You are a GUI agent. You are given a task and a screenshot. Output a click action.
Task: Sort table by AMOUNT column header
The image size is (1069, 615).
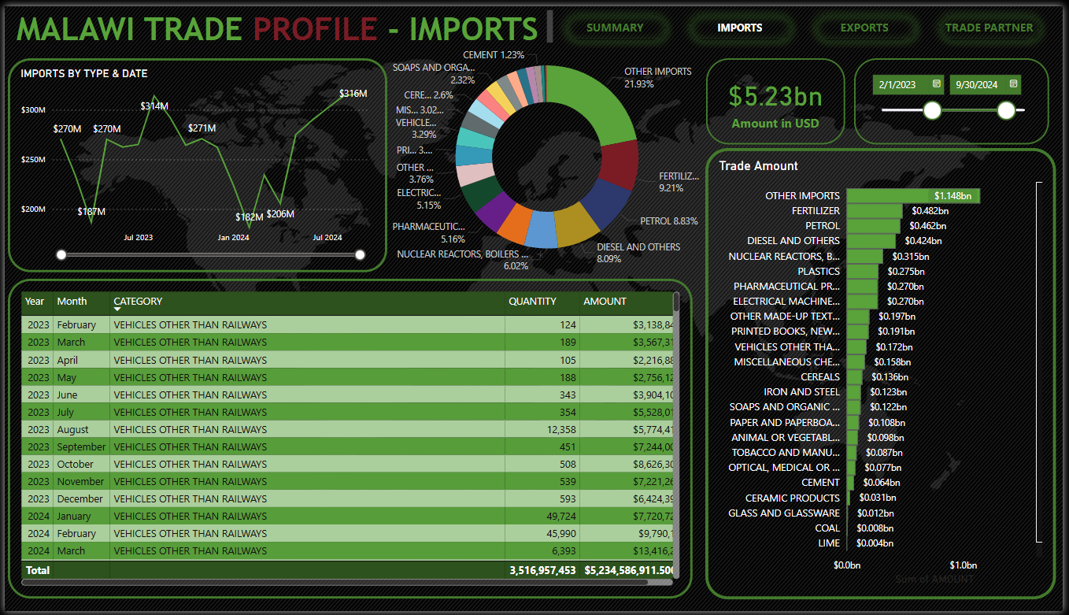tap(605, 302)
